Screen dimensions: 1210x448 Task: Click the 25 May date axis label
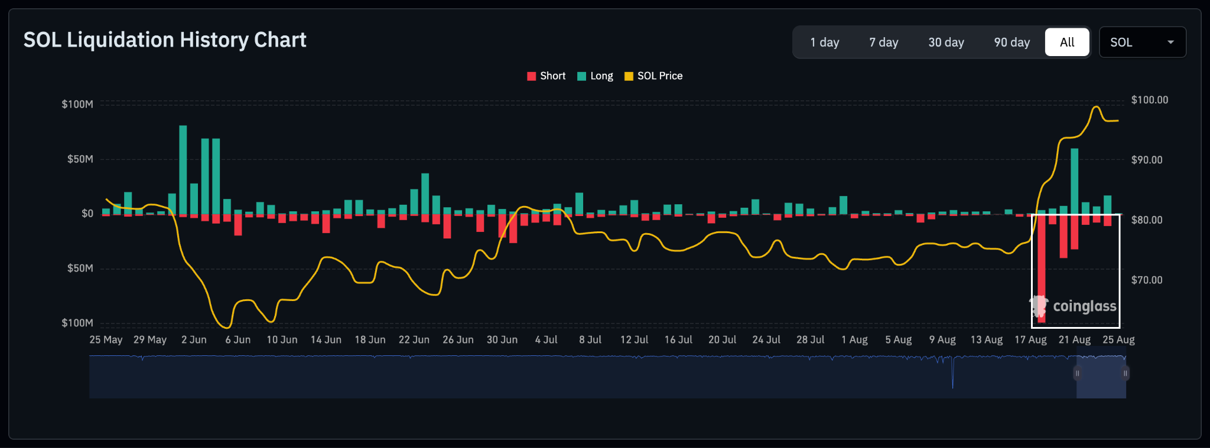[x=106, y=340]
